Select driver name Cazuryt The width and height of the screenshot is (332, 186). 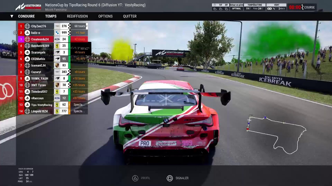click(x=36, y=72)
